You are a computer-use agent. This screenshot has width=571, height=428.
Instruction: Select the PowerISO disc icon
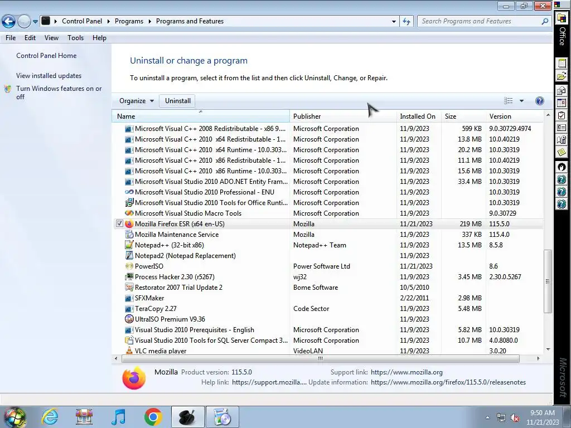click(x=129, y=266)
